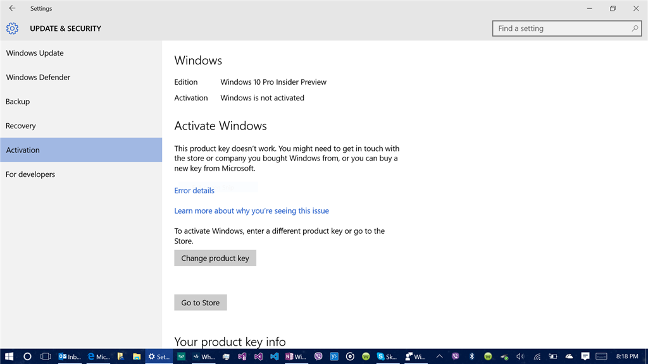648x364 pixels.
Task: Open Action Center notifications
Action: pyautogui.click(x=585, y=356)
